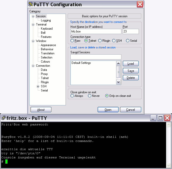The width and height of the screenshot is (172, 169).
Task: Minimize the fritz.box PuTTY window
Action: tap(153, 118)
